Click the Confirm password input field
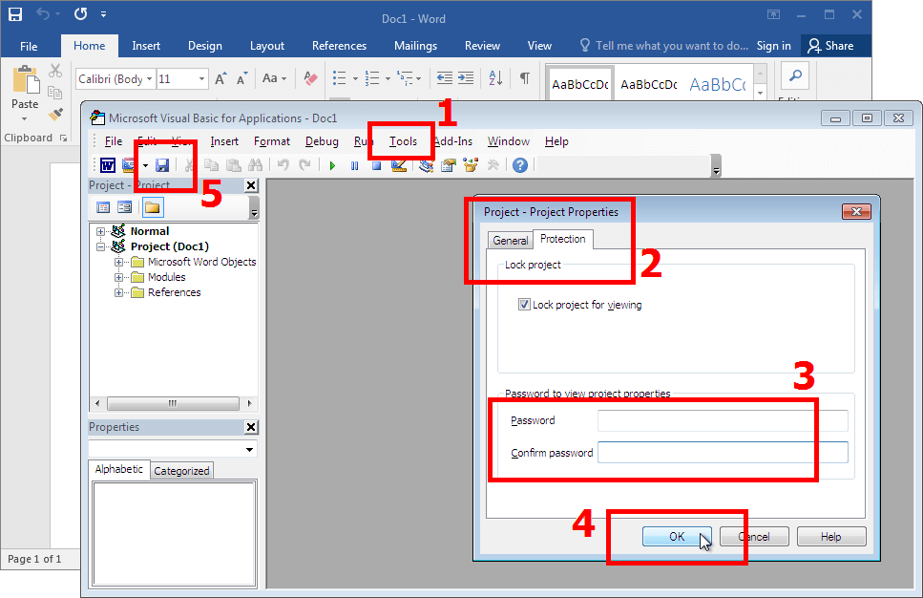This screenshot has height=598, width=923. coord(723,453)
